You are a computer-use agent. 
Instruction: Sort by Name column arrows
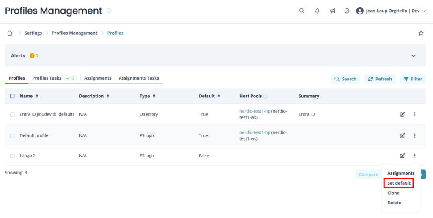[37, 96]
